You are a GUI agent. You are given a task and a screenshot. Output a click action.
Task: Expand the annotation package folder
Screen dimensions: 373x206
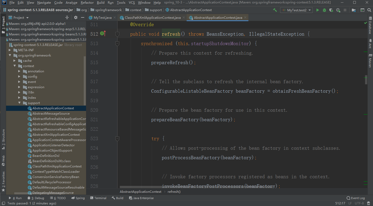(x=19, y=71)
